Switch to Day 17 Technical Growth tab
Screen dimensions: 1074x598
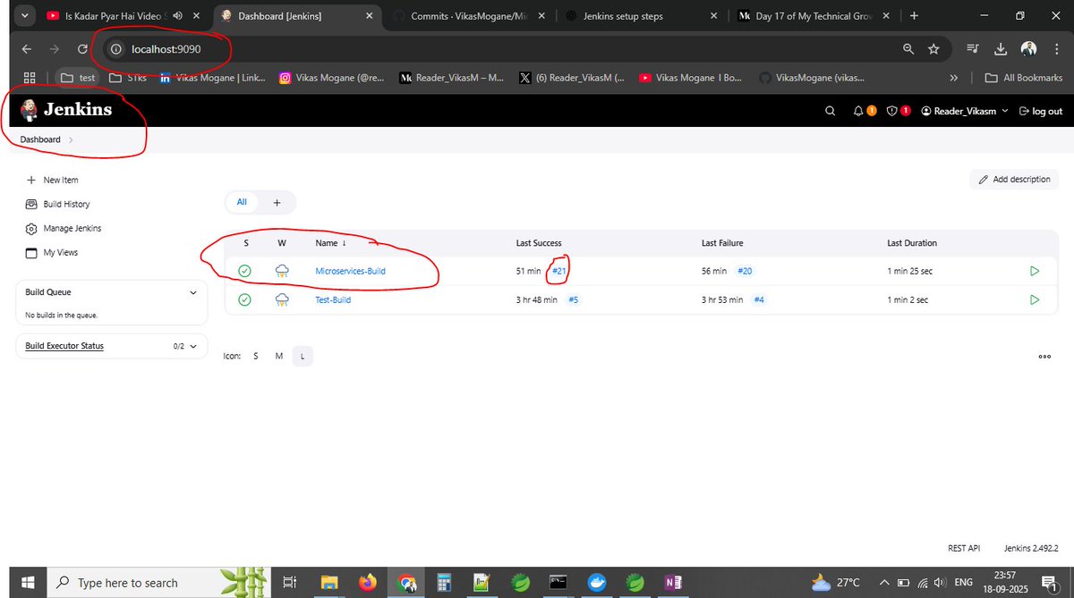click(x=814, y=16)
